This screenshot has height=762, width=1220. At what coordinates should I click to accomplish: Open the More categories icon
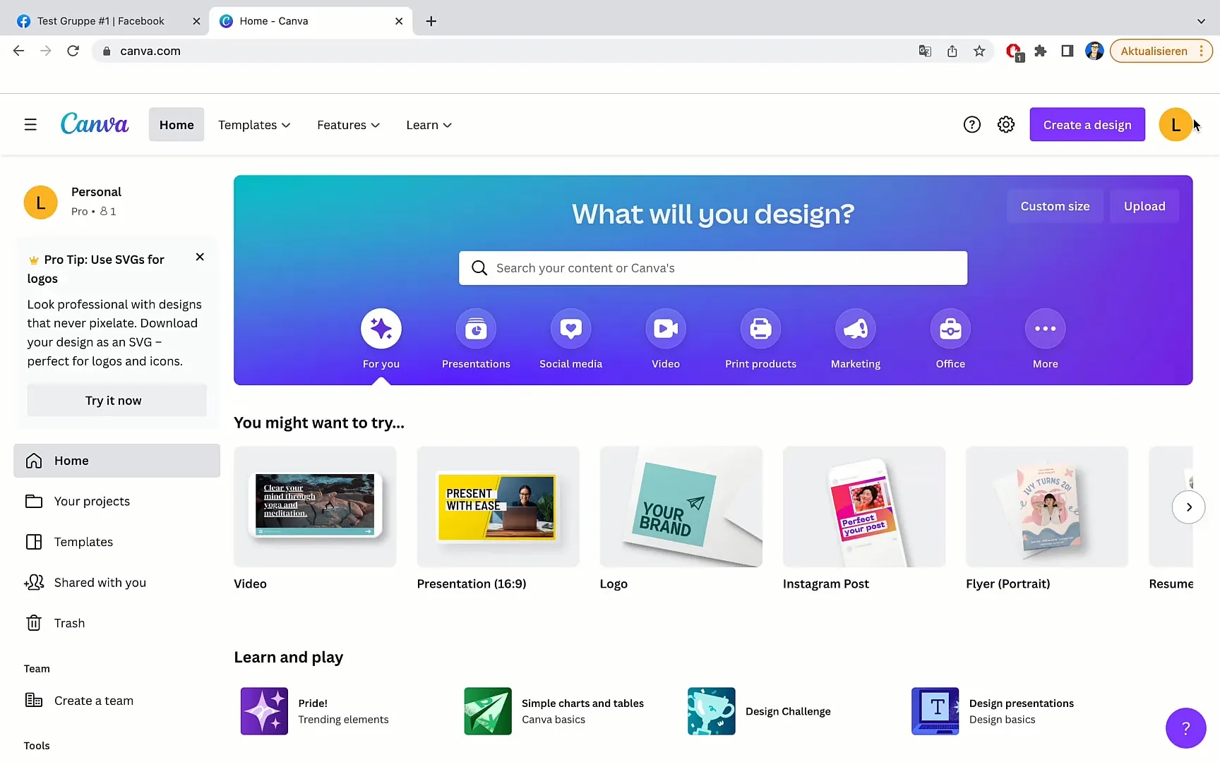point(1046,329)
